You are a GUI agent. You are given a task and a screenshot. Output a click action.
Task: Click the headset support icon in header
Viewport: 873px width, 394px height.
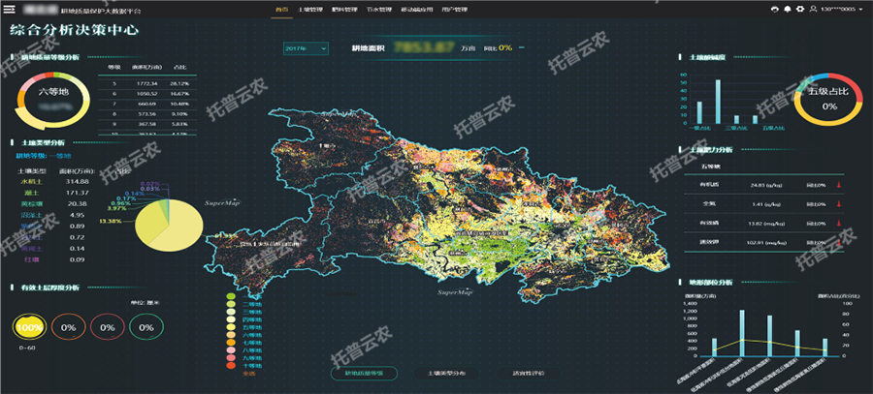(x=775, y=9)
